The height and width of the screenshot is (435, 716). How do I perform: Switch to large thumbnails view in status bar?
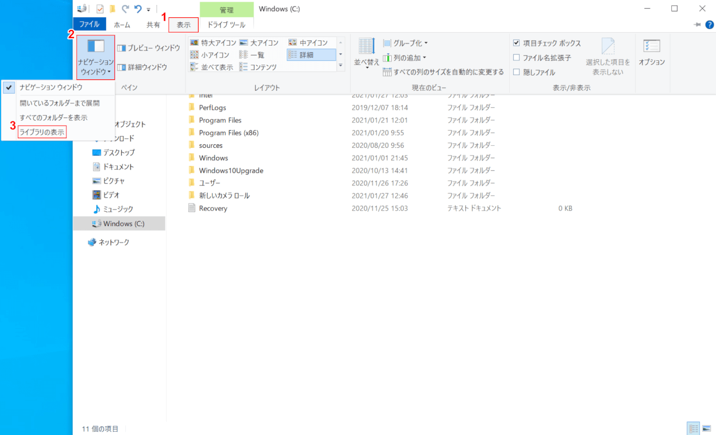(x=706, y=428)
